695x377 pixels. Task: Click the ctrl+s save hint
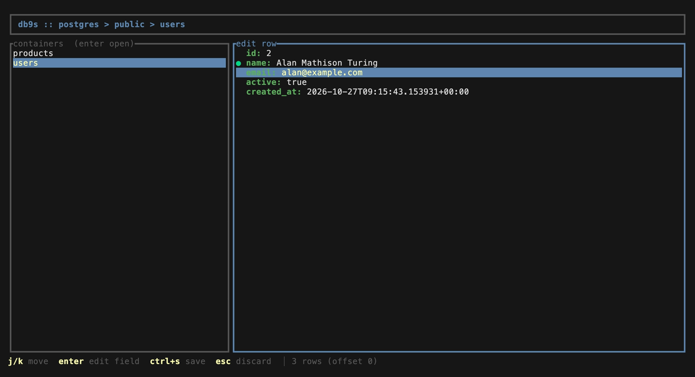point(177,361)
